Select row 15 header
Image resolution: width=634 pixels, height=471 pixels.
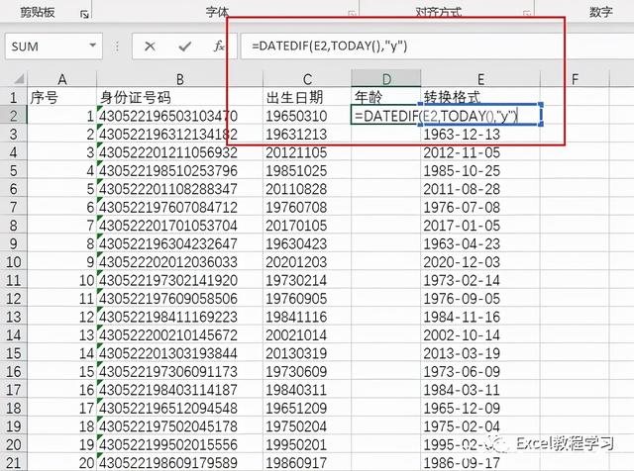click(13, 353)
